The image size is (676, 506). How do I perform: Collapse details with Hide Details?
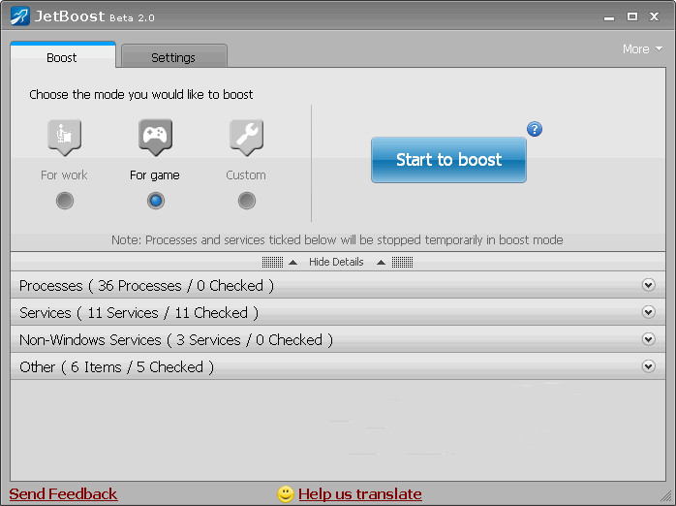(336, 262)
